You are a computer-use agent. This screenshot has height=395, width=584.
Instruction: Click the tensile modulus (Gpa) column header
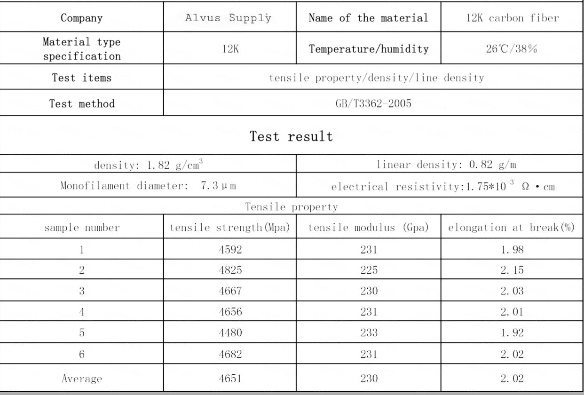click(x=369, y=228)
